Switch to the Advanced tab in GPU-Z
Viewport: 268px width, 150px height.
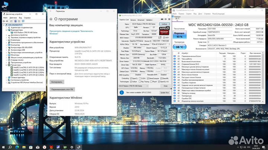coord(141,20)
